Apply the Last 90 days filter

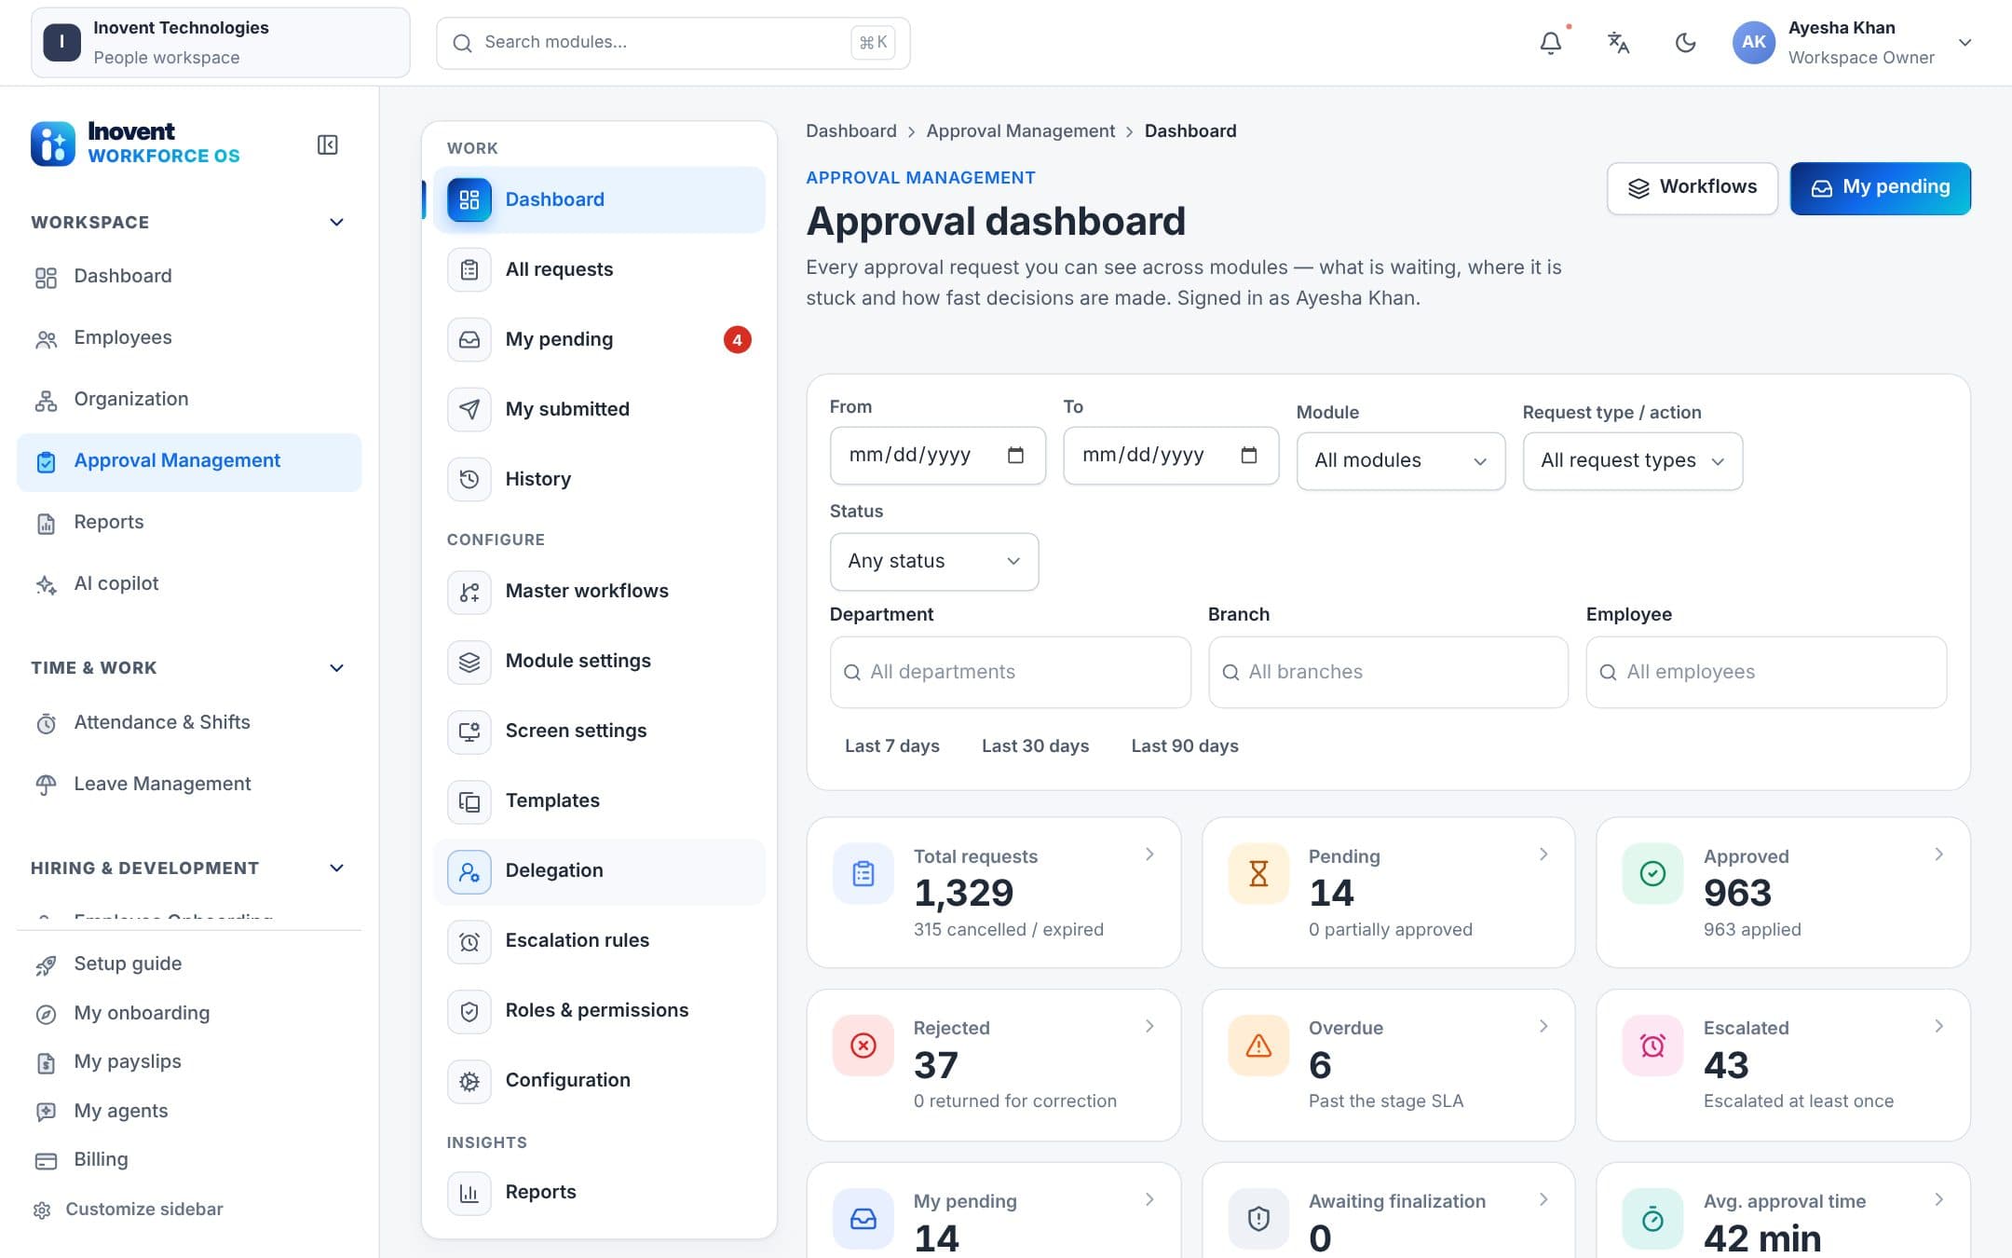coord(1184,745)
